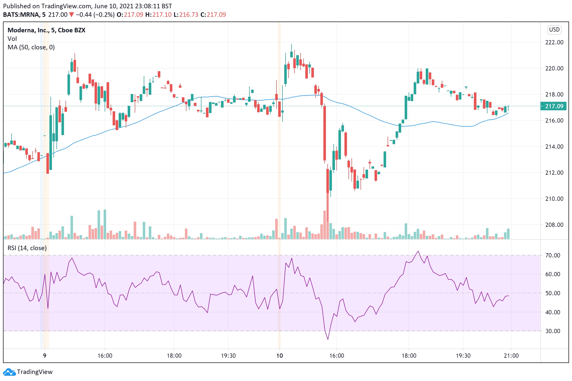Click the −0.44 (−0.2%) change text
This screenshot has width=572, height=381.
pyautogui.click(x=95, y=15)
